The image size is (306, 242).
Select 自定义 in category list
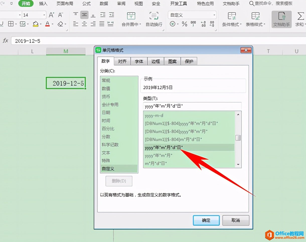coord(119,168)
